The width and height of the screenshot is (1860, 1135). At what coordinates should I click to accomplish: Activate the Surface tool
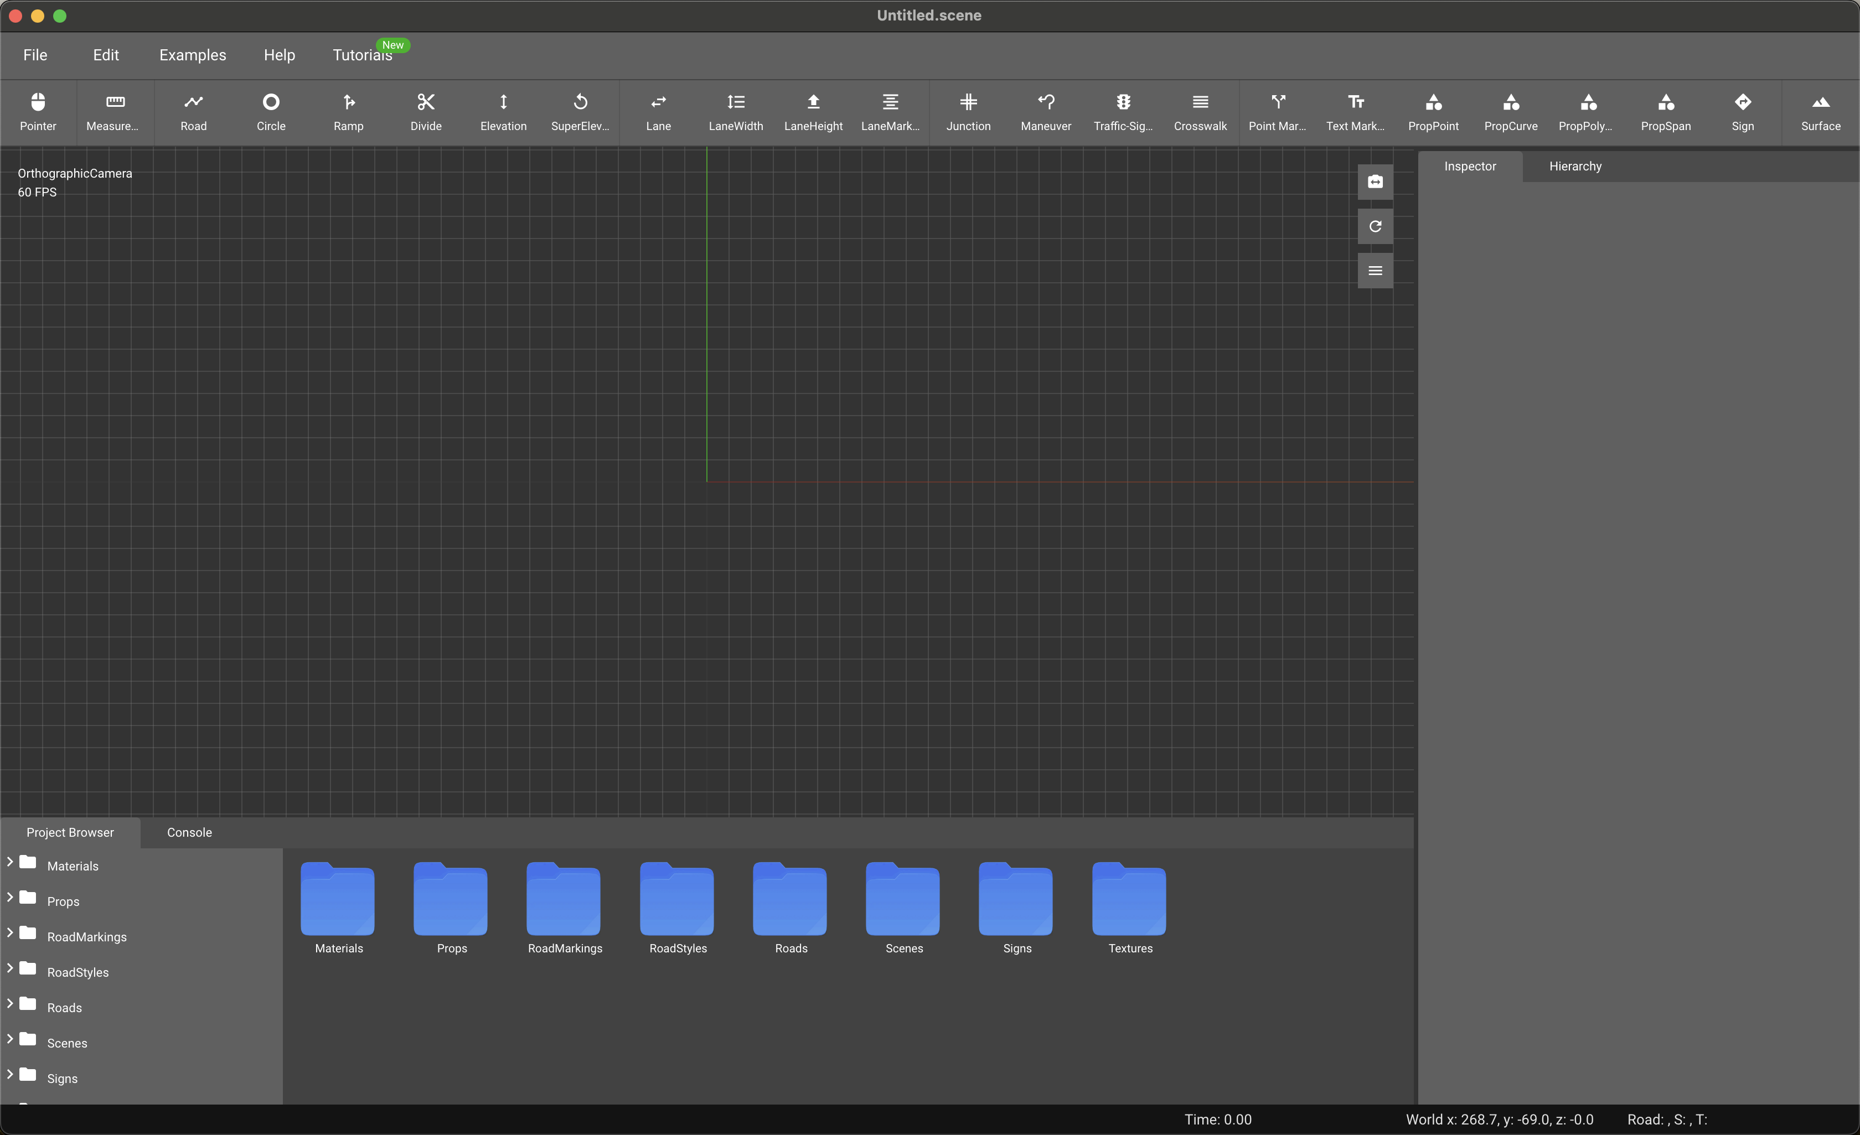coord(1821,112)
